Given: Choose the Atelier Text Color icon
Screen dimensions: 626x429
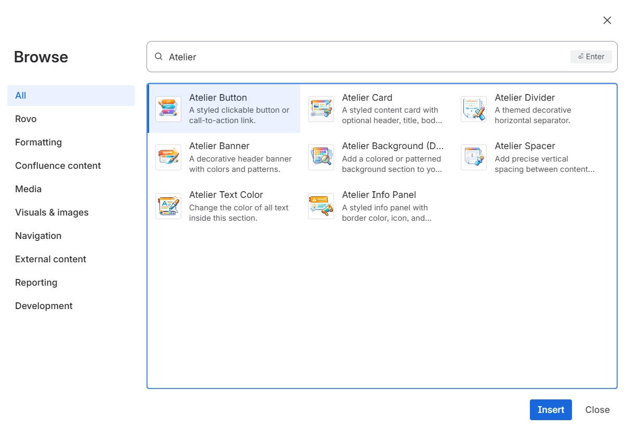Looking at the screenshot, I should click(168, 206).
